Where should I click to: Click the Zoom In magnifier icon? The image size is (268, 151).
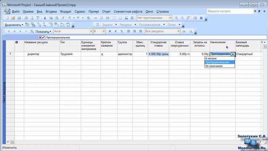[x=176, y=18]
